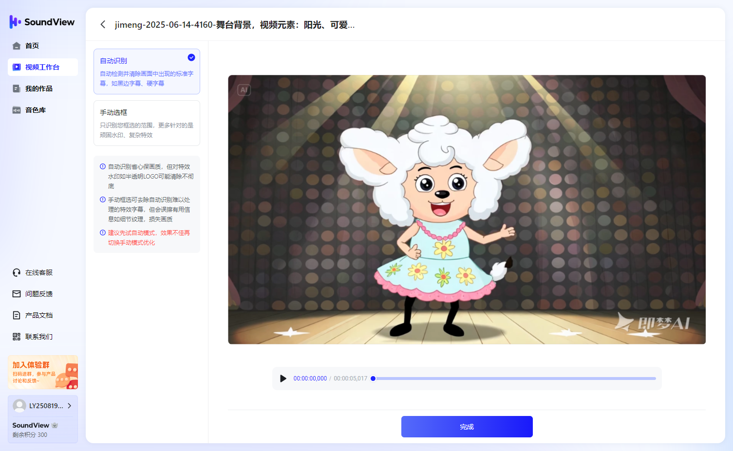Open 首页 in the sidebar

click(43, 46)
